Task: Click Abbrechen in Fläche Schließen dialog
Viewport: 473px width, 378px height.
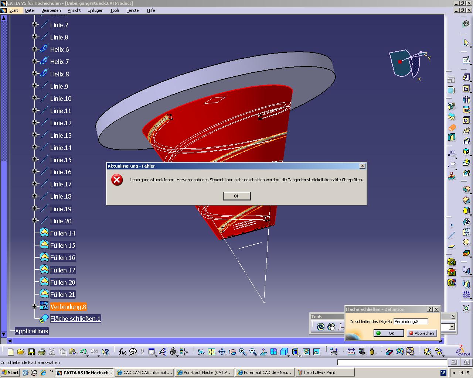Action: coord(422,333)
